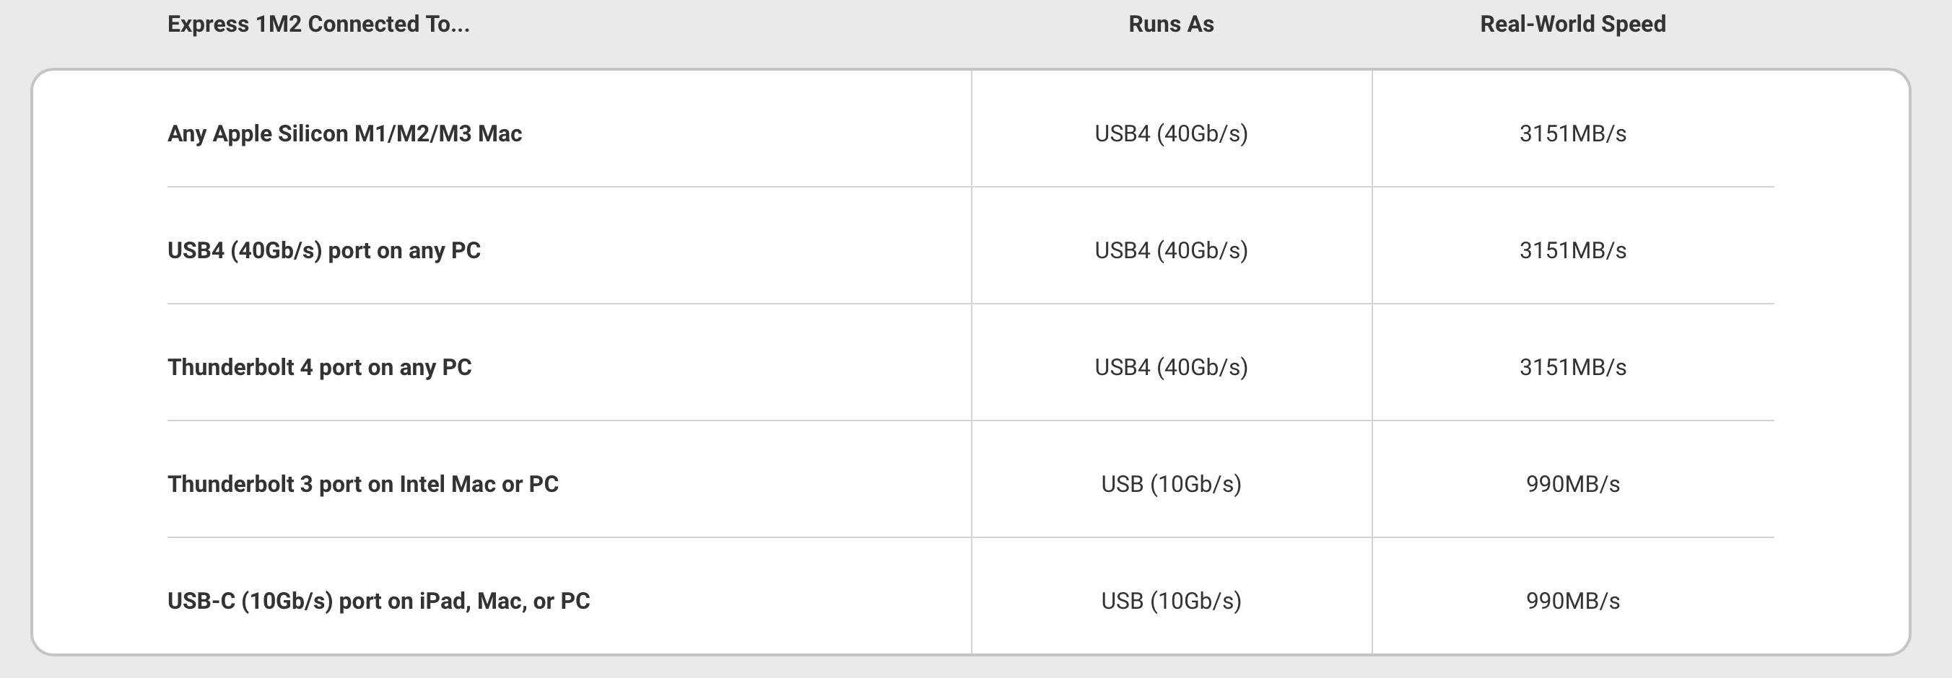
Task: Select the "Real-World Speed" column header
Action: coord(1572,25)
